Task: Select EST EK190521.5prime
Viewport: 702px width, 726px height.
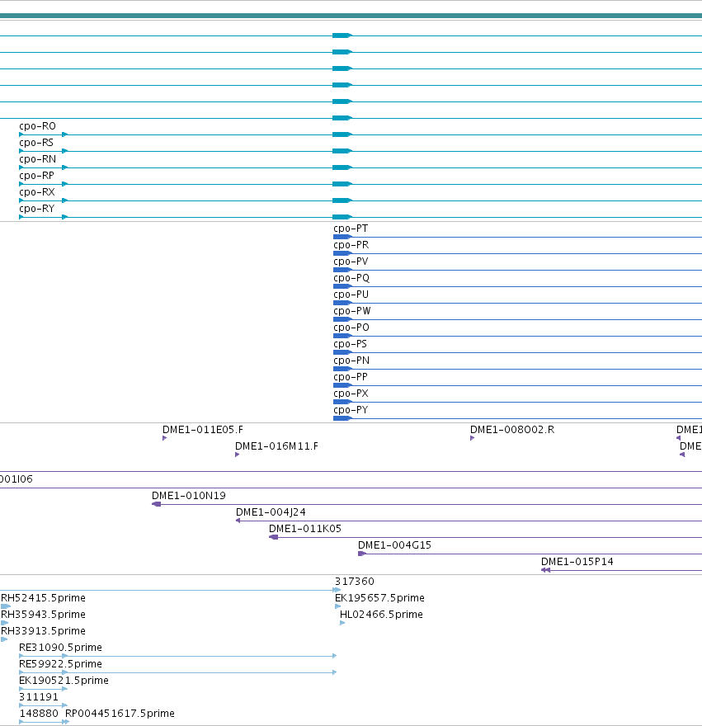Action: (64, 681)
